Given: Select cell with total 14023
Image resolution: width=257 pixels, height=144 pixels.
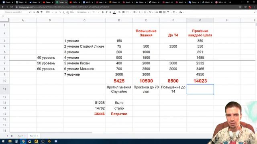Looking at the screenshot, I should (x=200, y=81).
